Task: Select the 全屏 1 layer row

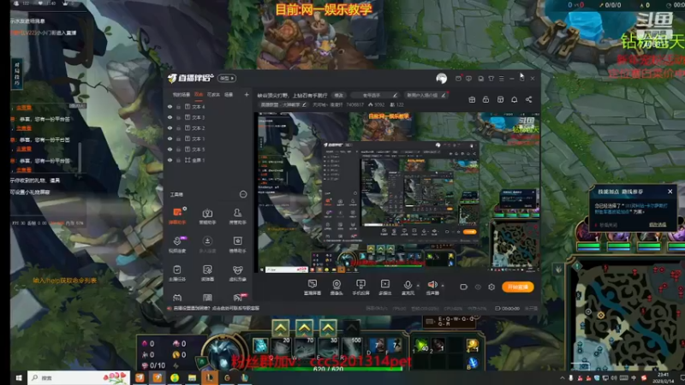Action: pyautogui.click(x=208, y=160)
